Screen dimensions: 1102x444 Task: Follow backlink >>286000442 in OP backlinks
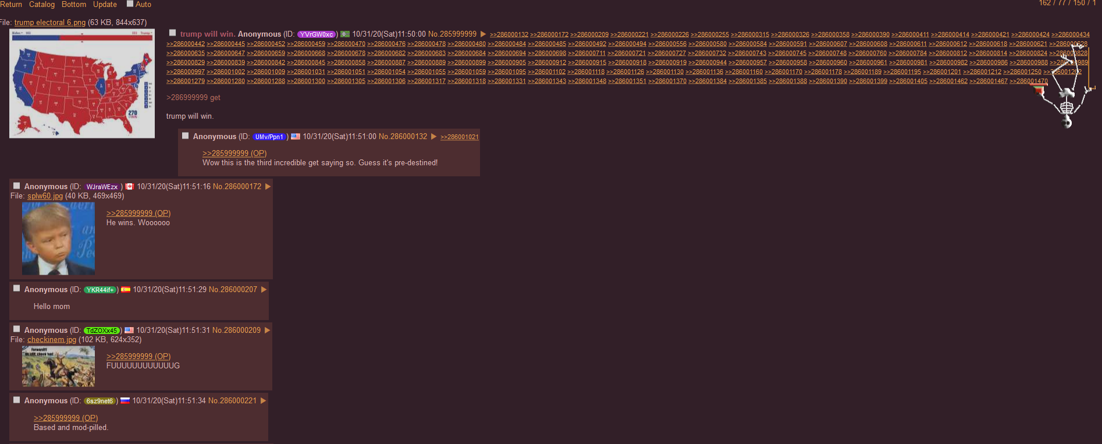[186, 44]
